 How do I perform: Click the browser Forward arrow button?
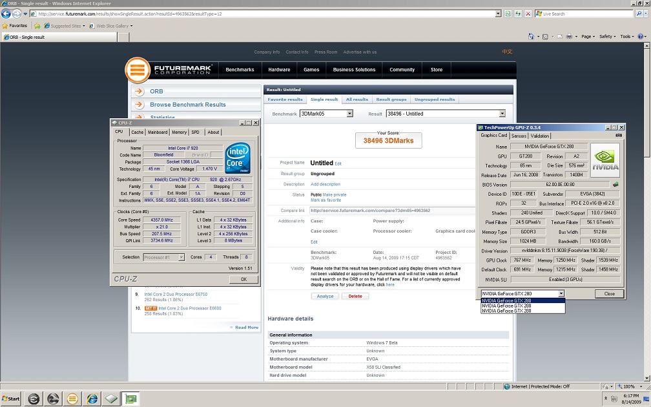point(17,14)
